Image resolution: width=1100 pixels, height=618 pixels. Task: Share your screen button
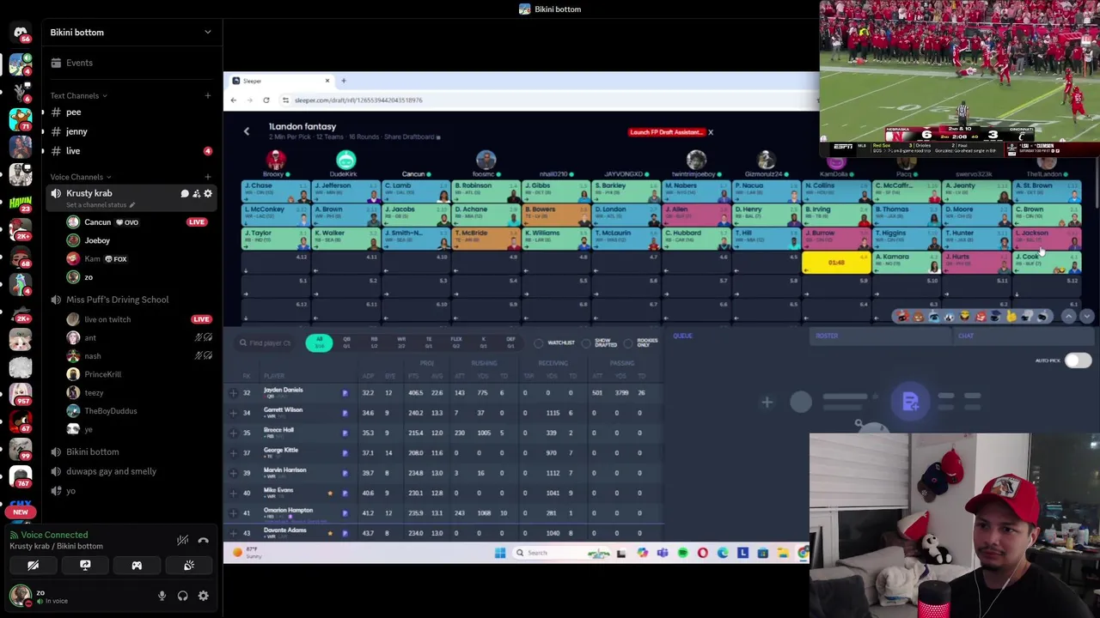[85, 566]
